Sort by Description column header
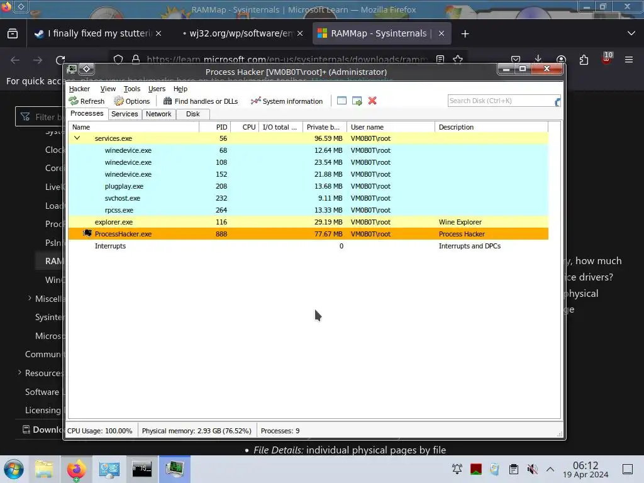644x483 pixels. click(x=491, y=127)
